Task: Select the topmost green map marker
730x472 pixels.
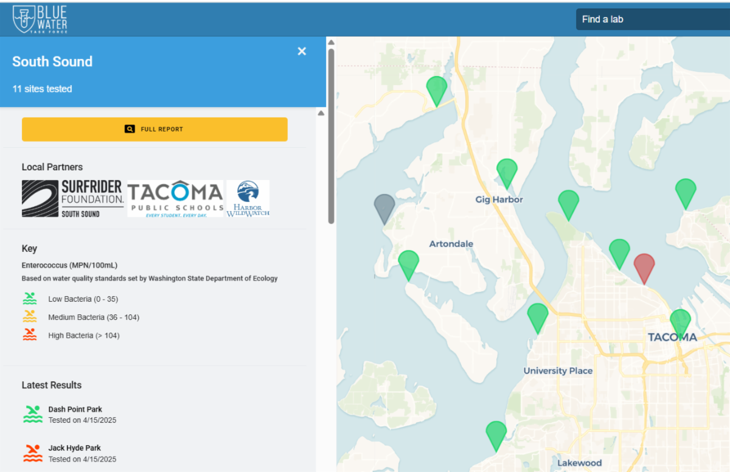Action: click(x=436, y=89)
